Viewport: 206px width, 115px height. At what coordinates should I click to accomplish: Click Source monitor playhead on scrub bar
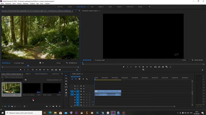pyautogui.click(x=28, y=66)
